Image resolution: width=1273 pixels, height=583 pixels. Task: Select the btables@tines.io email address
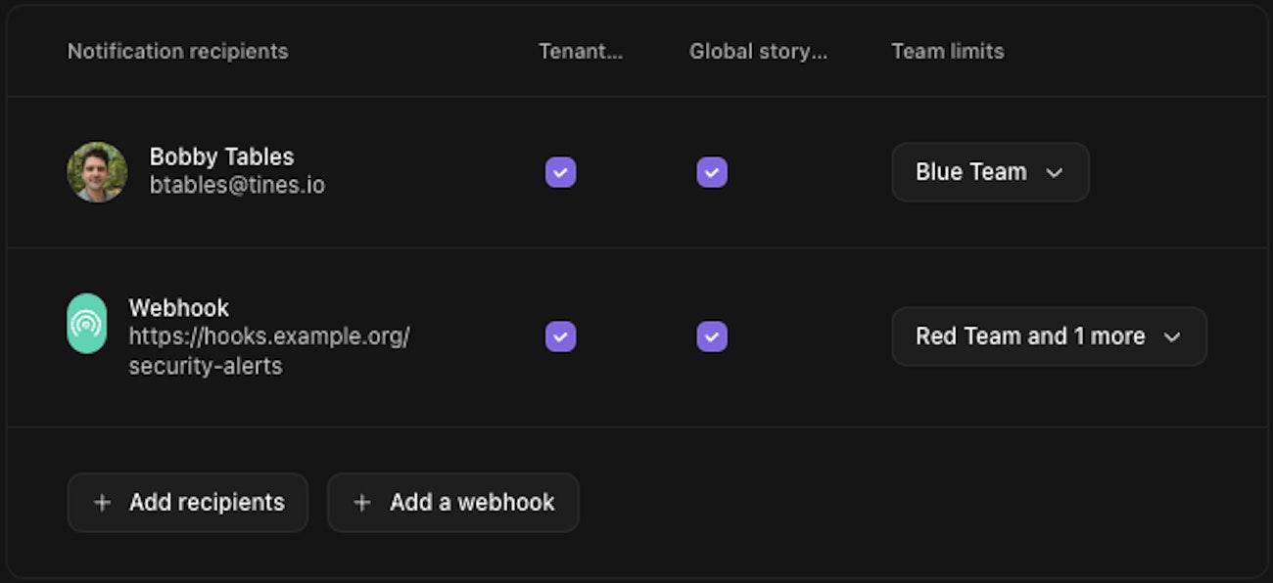pyautogui.click(x=237, y=185)
